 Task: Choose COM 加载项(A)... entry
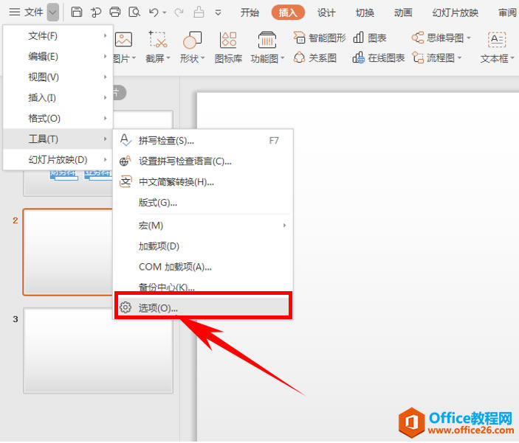point(203,266)
